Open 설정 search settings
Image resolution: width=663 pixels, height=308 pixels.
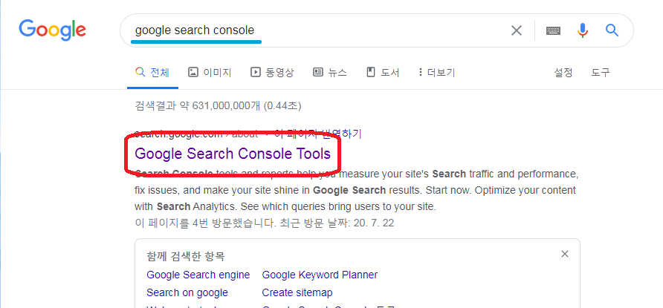[x=563, y=73]
